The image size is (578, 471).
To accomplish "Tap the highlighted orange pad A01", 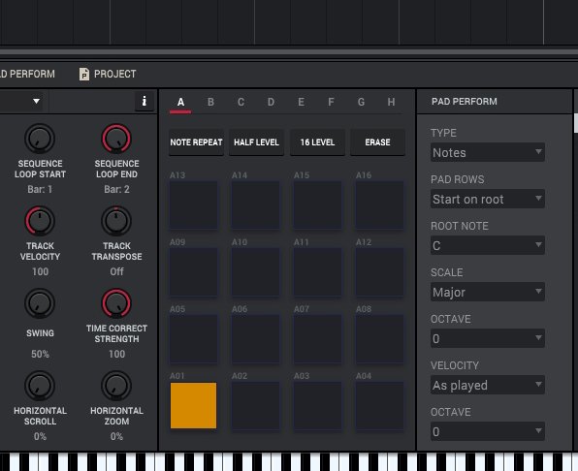I will 194,405.
